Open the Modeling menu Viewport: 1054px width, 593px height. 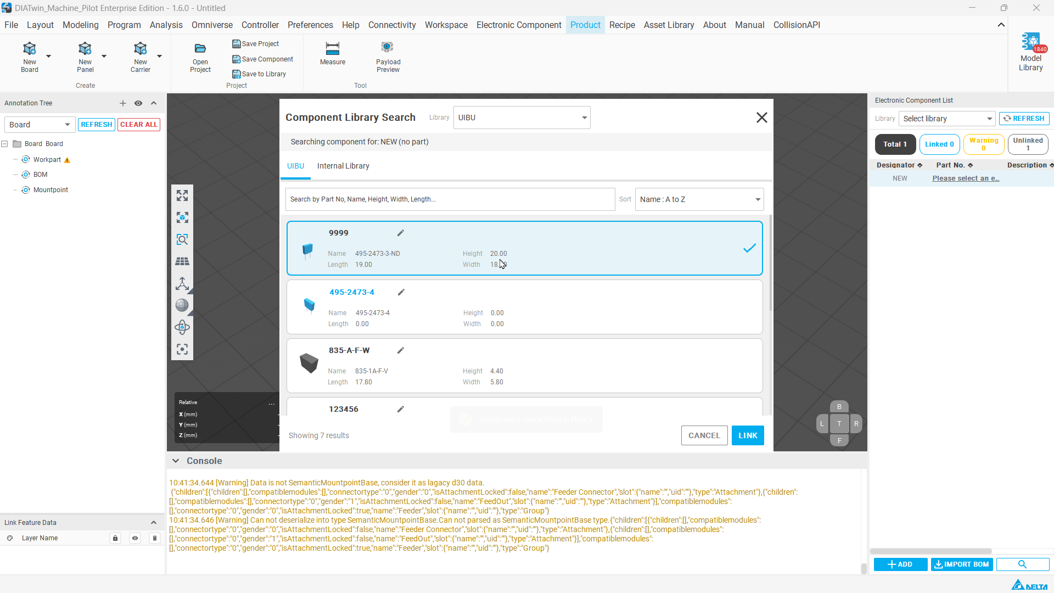coord(81,25)
